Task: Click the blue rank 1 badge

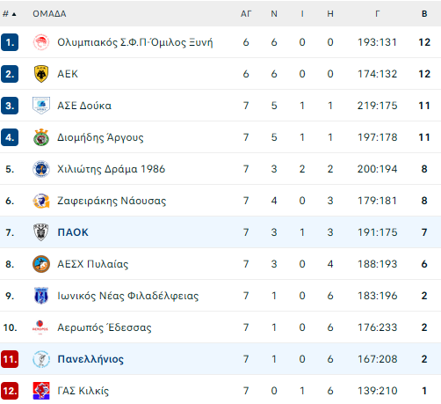Action: tap(10, 42)
